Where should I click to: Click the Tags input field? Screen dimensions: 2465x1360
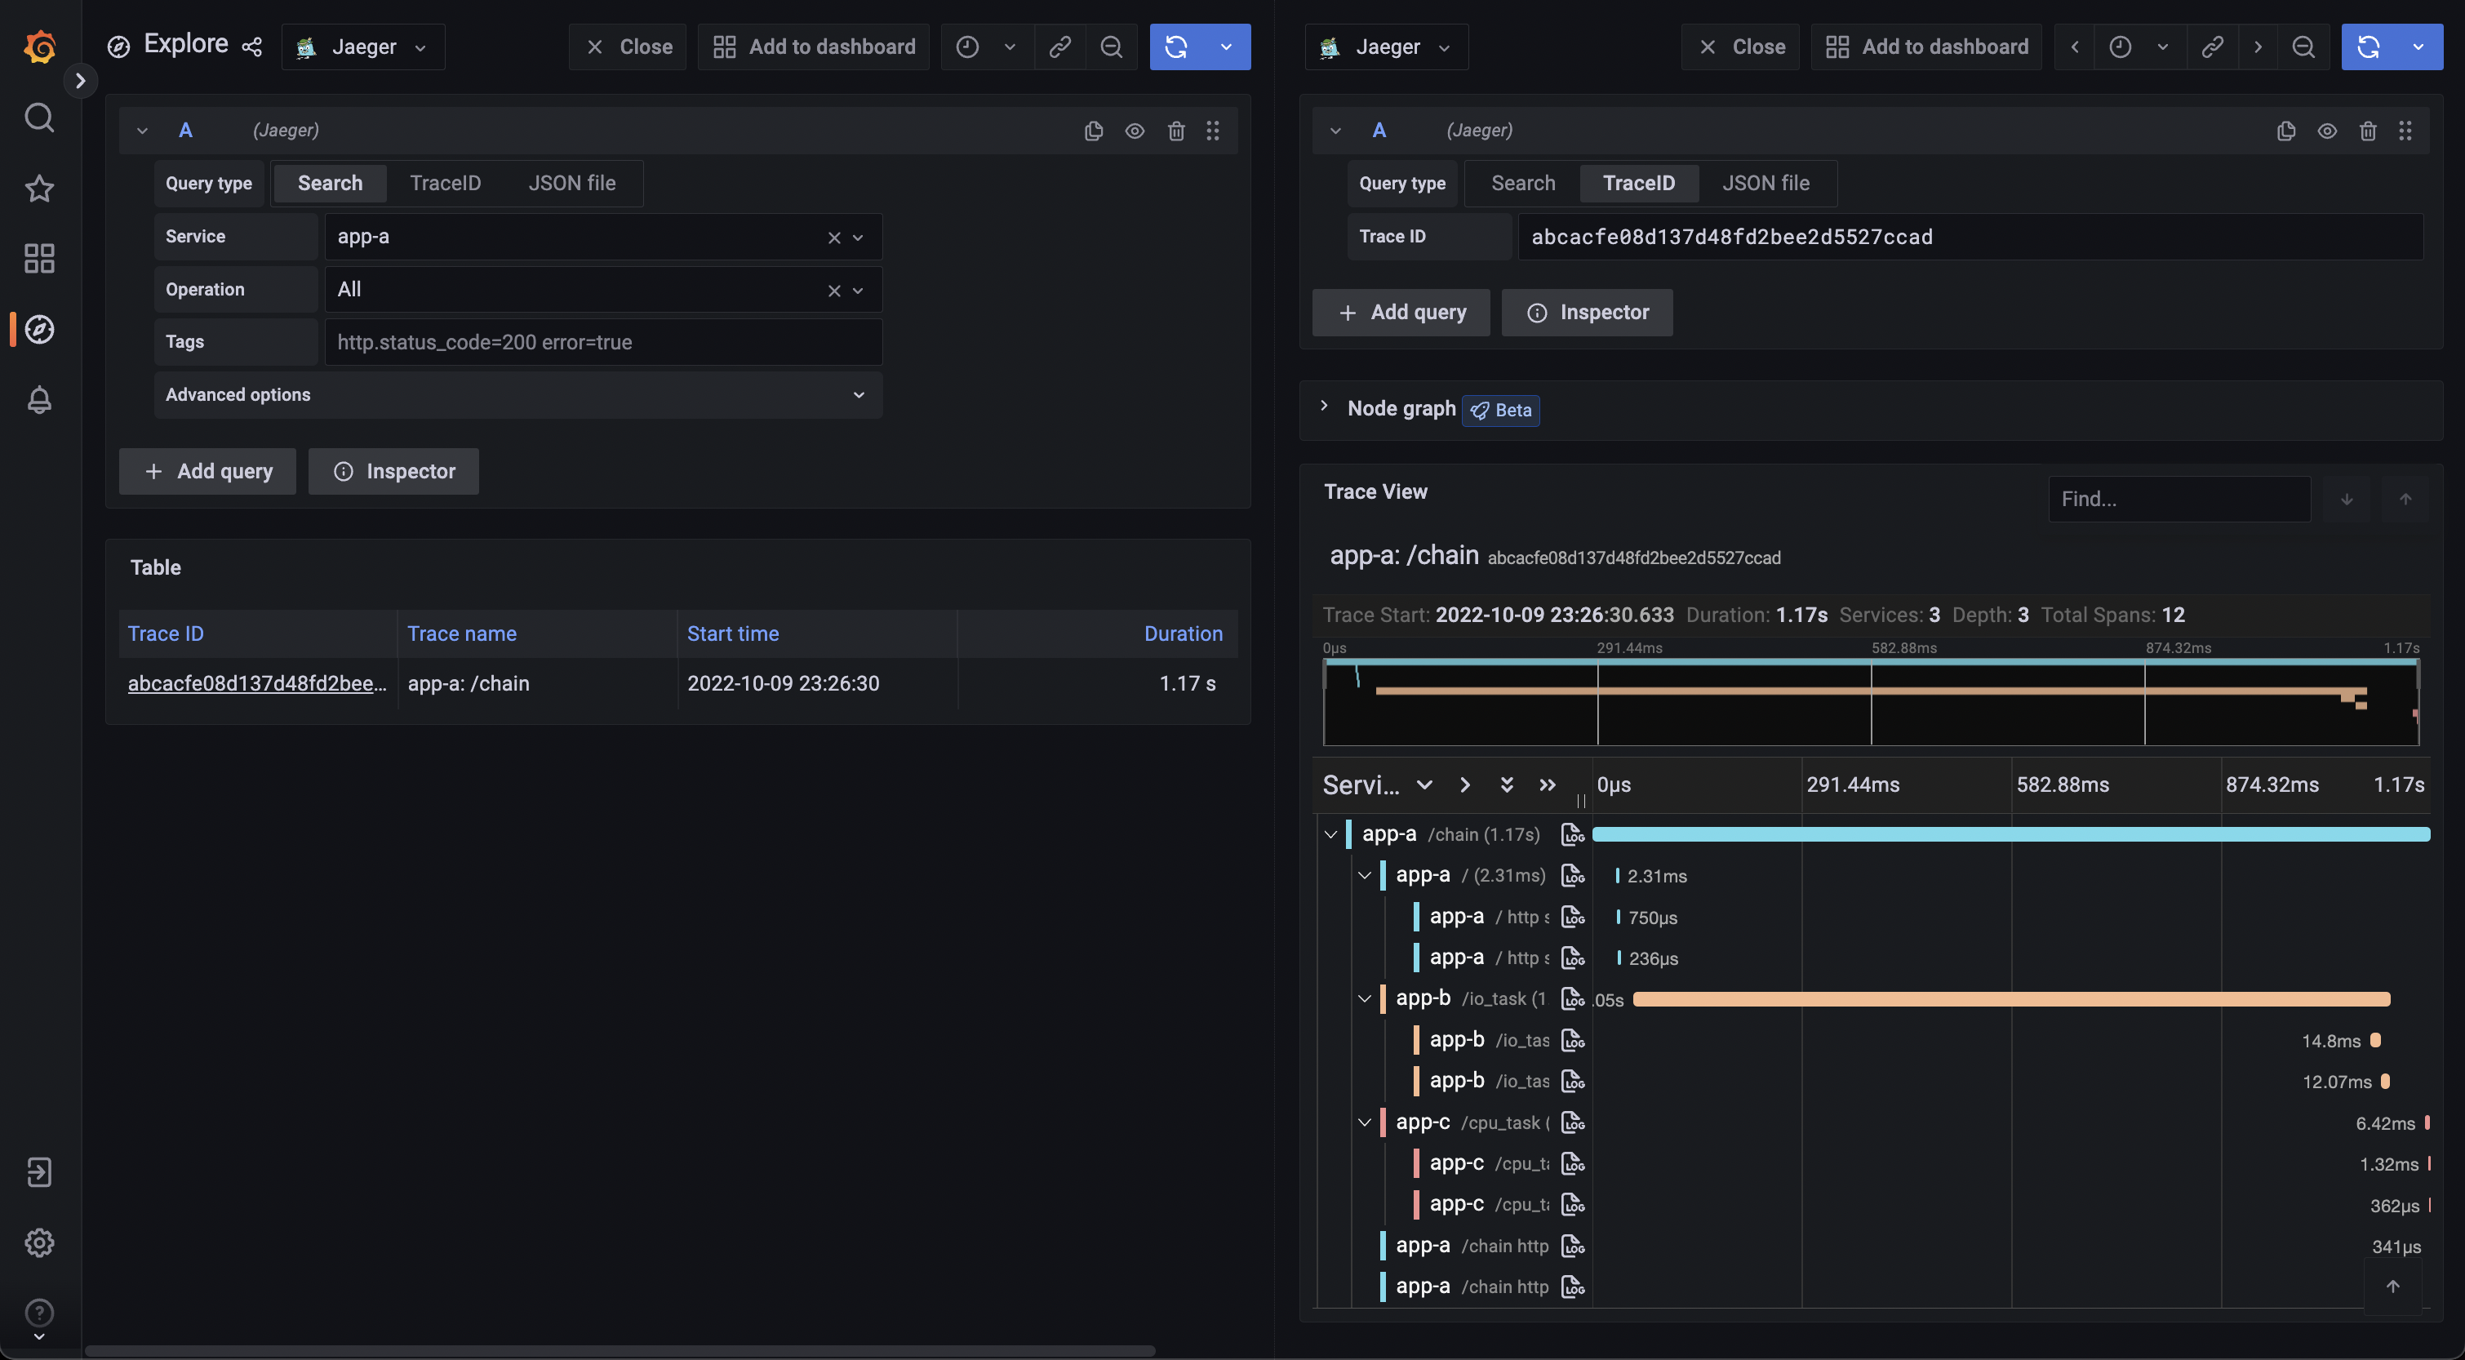point(603,342)
